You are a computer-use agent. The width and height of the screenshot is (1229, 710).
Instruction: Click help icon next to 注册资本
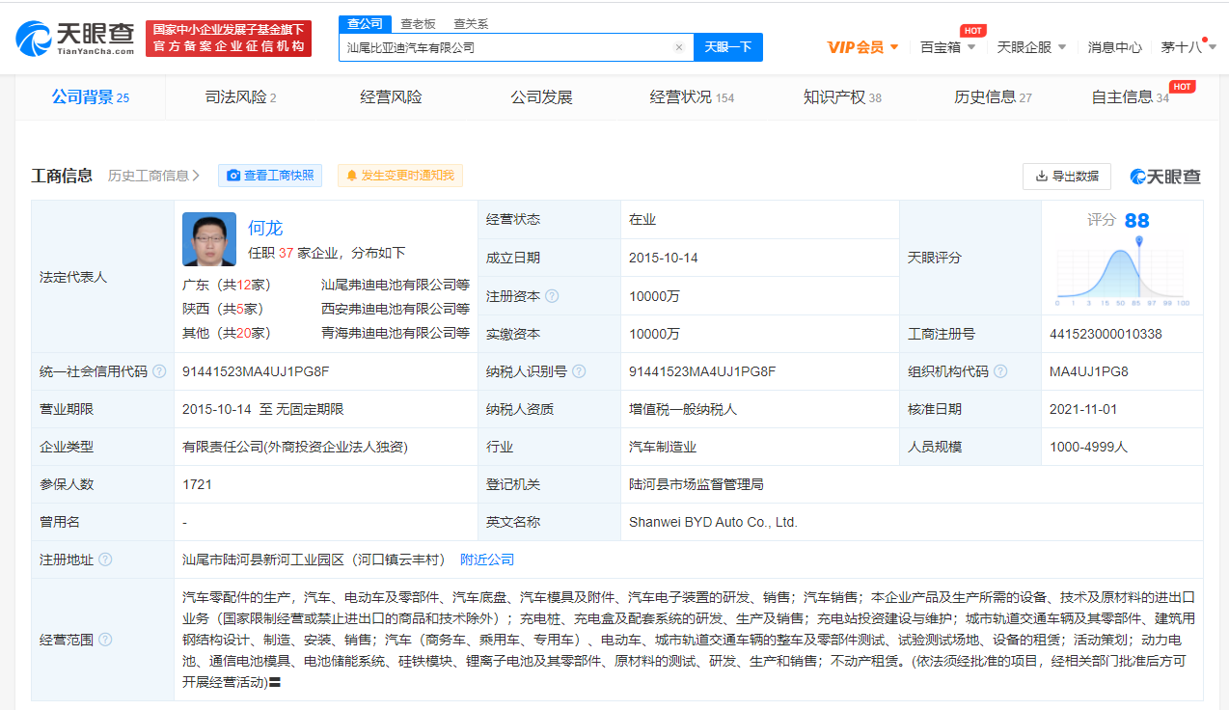click(552, 296)
